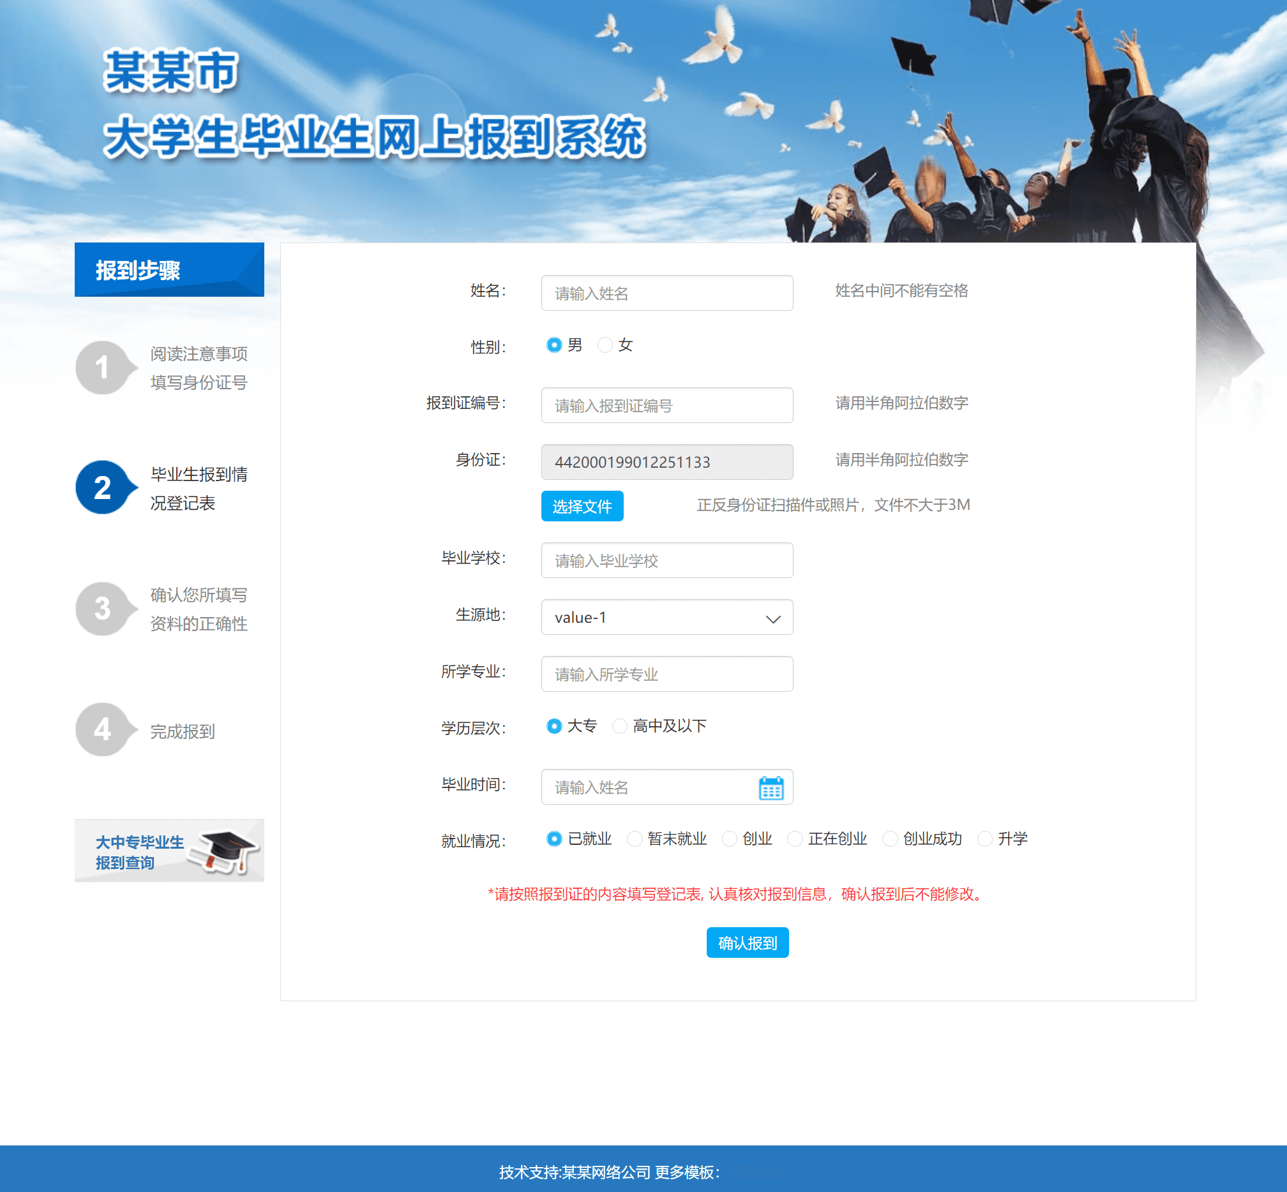Select 创业 employment status
This screenshot has height=1192, width=1287.
tap(729, 838)
